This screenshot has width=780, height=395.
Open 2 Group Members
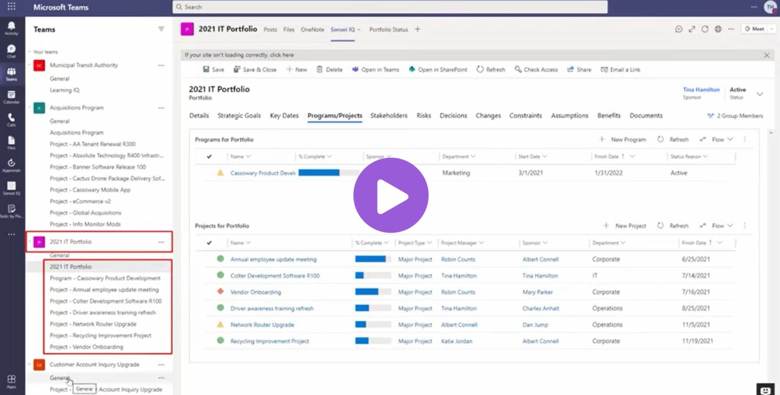point(735,116)
